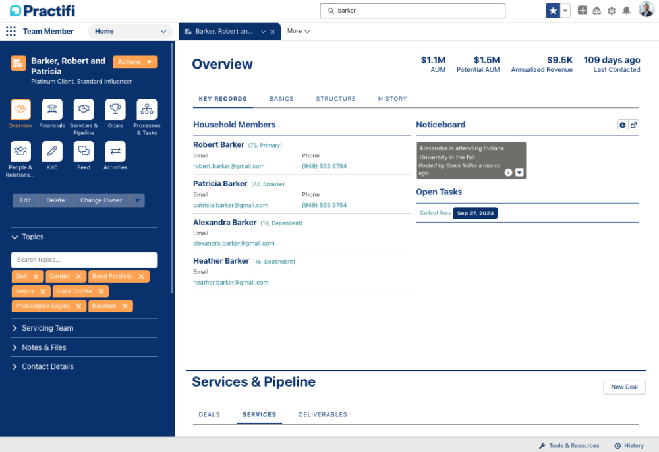The height and width of the screenshot is (452, 659).
Task: Click the New Deal button
Action: (624, 387)
